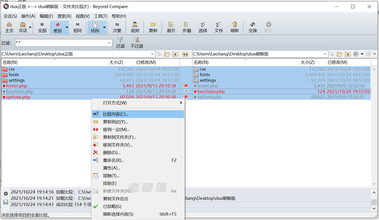
Task: Choose 移到文件夹(V) in context menu
Action: (138, 145)
